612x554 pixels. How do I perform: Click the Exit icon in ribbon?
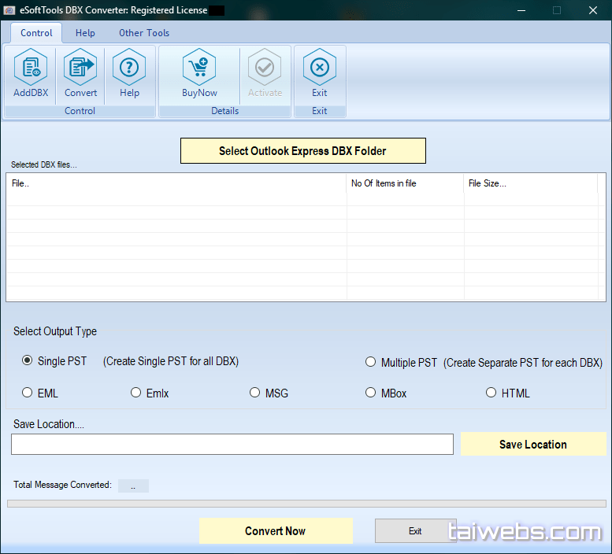click(319, 69)
